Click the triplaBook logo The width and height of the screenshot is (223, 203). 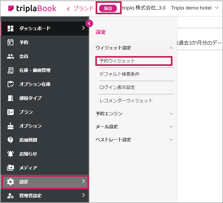pyautogui.click(x=32, y=8)
